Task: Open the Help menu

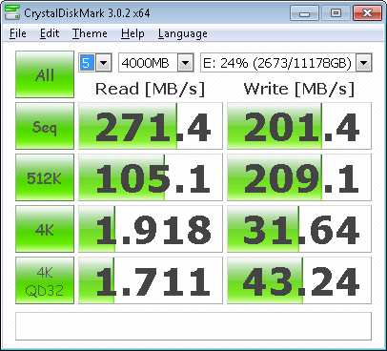Action: click(x=132, y=33)
